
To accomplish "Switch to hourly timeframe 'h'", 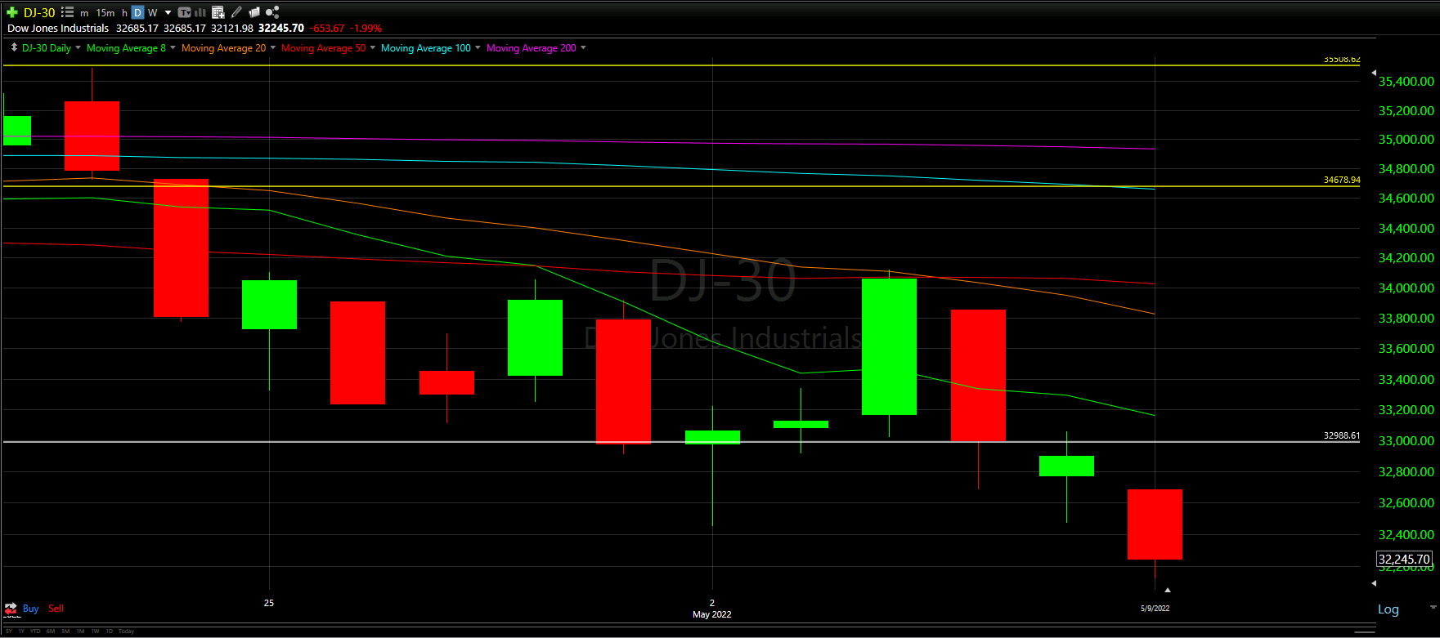I will [124, 13].
